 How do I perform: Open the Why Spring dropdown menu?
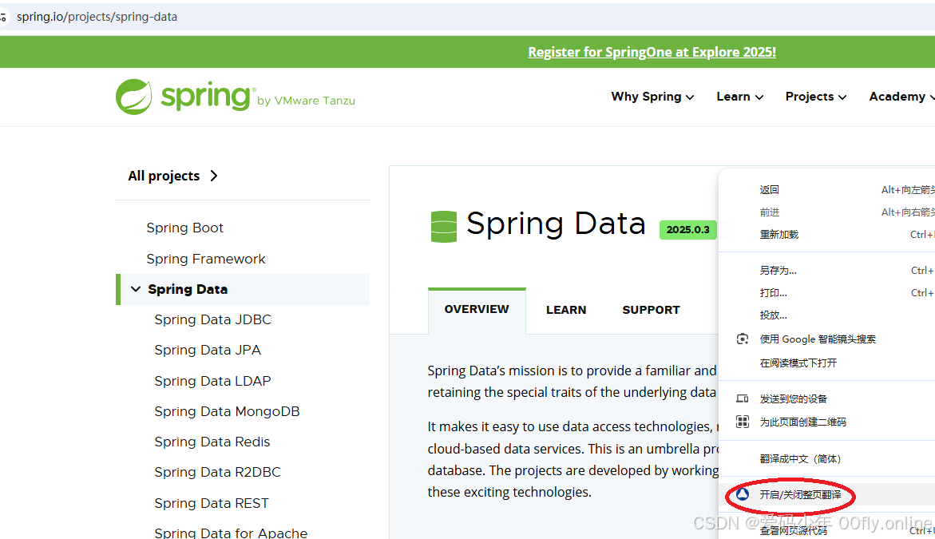pos(652,97)
